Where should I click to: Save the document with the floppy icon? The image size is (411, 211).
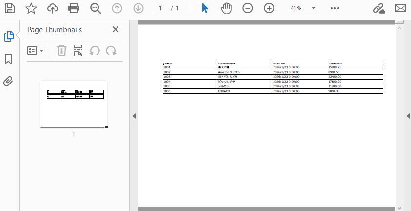(x=10, y=8)
